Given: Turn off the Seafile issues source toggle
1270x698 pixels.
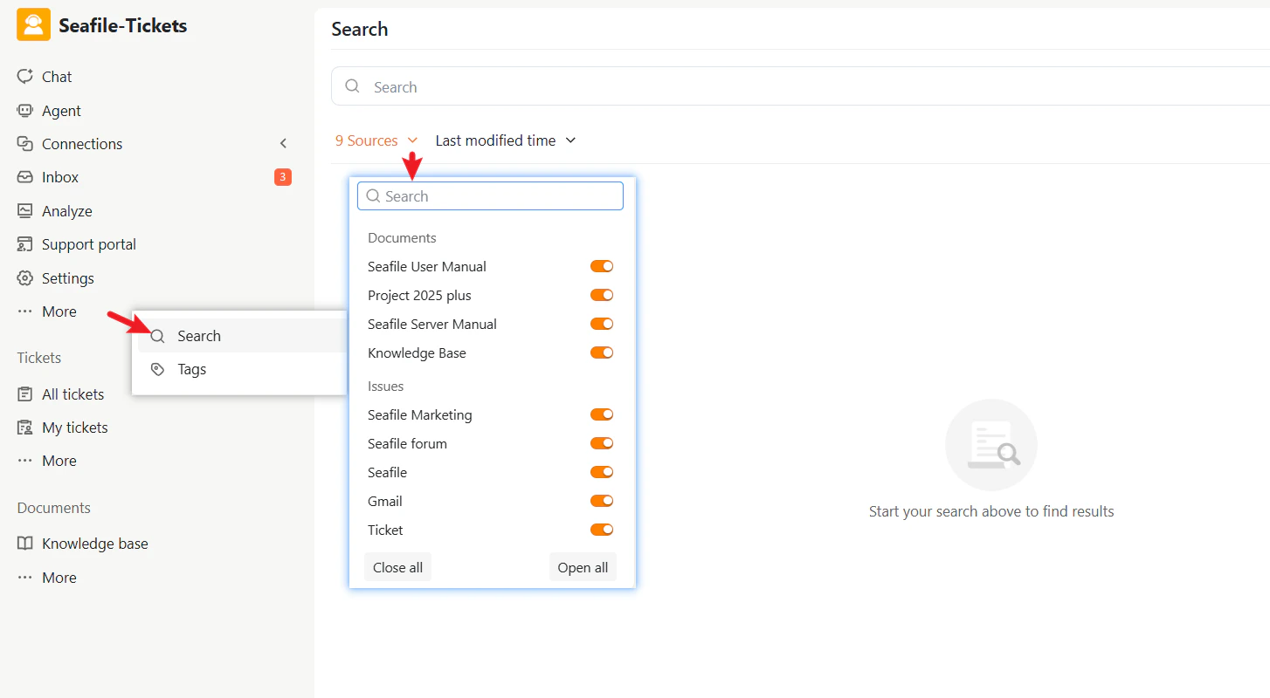Looking at the screenshot, I should [602, 472].
